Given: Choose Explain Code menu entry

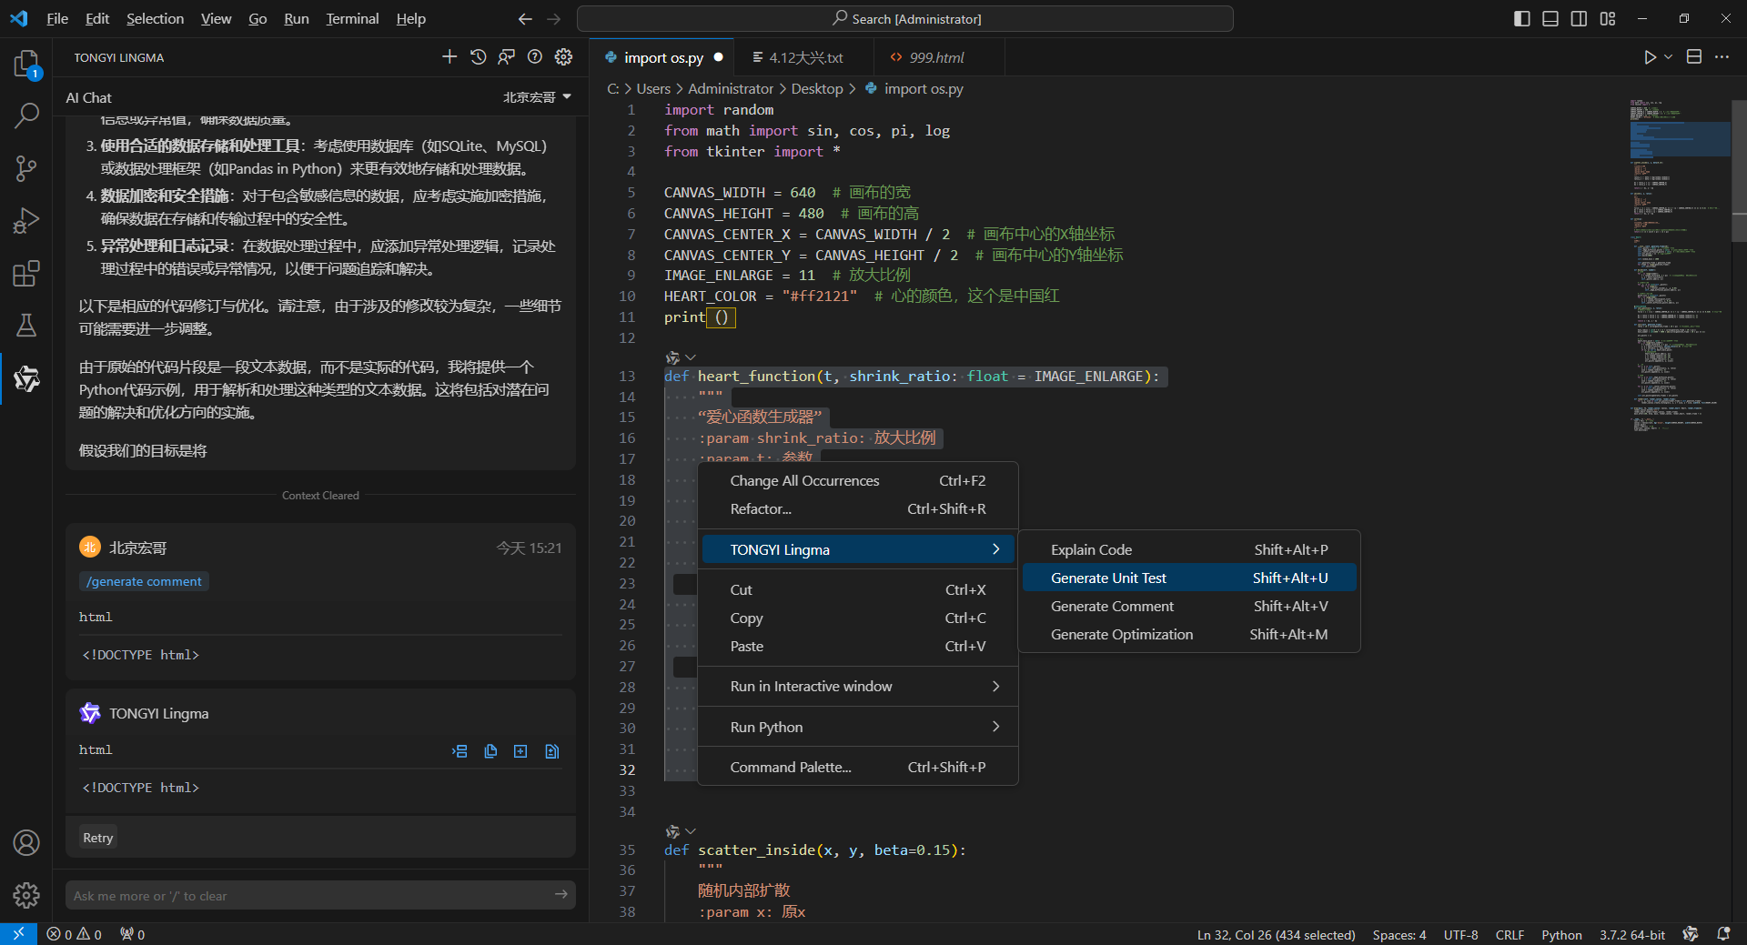Looking at the screenshot, I should click(x=1189, y=549).
